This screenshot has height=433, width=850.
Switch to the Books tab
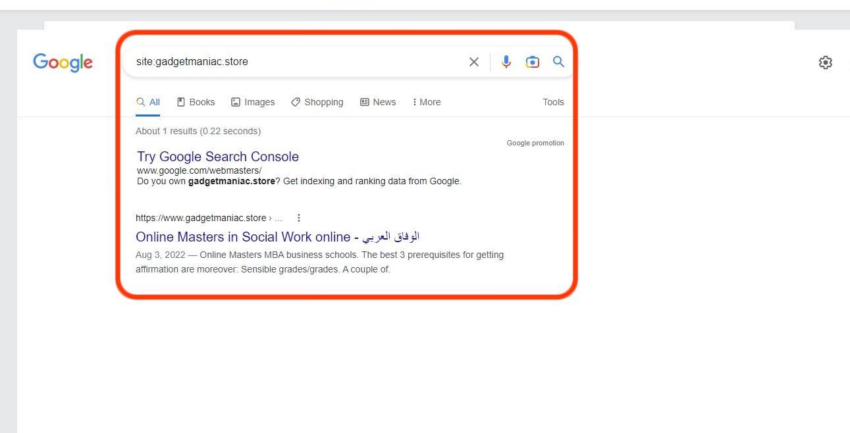coord(196,102)
